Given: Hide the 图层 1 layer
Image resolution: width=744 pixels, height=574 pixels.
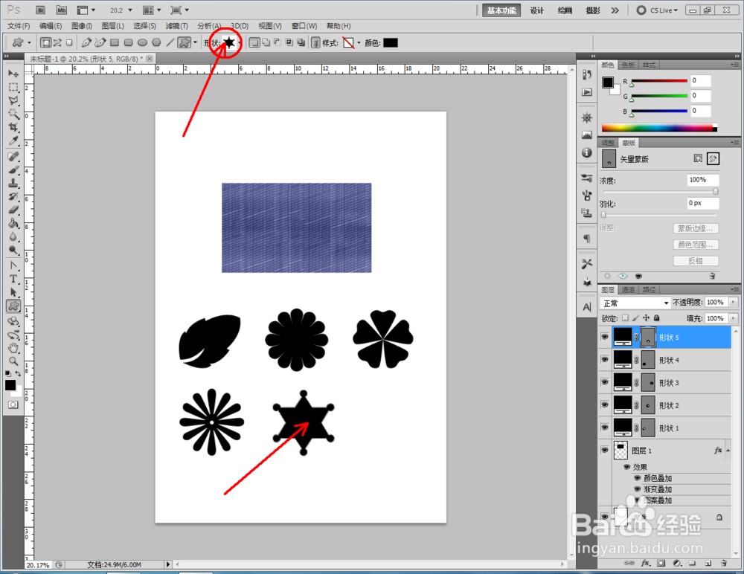Looking at the screenshot, I should (604, 450).
